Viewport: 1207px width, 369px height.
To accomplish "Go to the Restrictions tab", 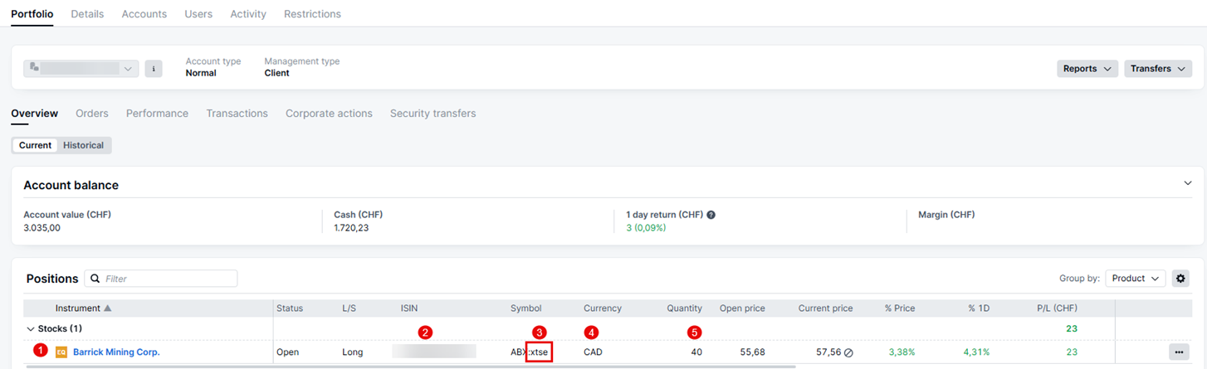I will tap(312, 14).
